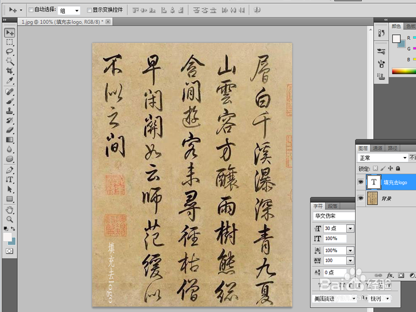The height and width of the screenshot is (312, 416).
Task: Select the Brush tool
Action: (x=9, y=101)
